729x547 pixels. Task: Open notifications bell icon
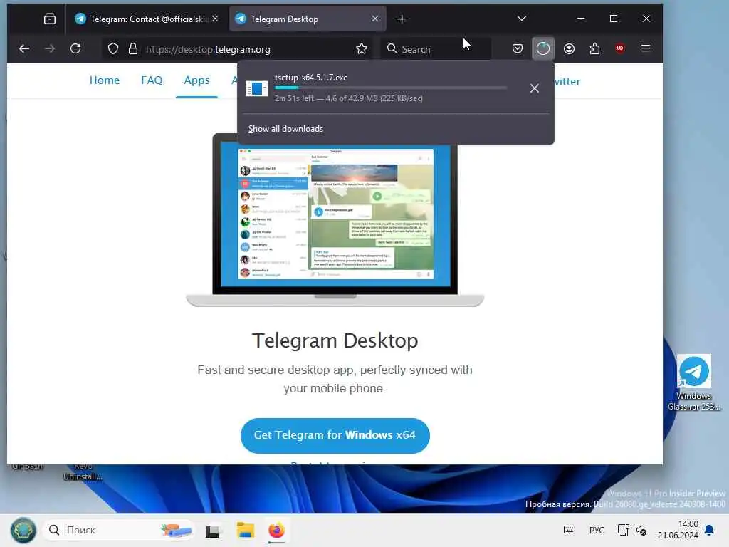[x=710, y=530]
